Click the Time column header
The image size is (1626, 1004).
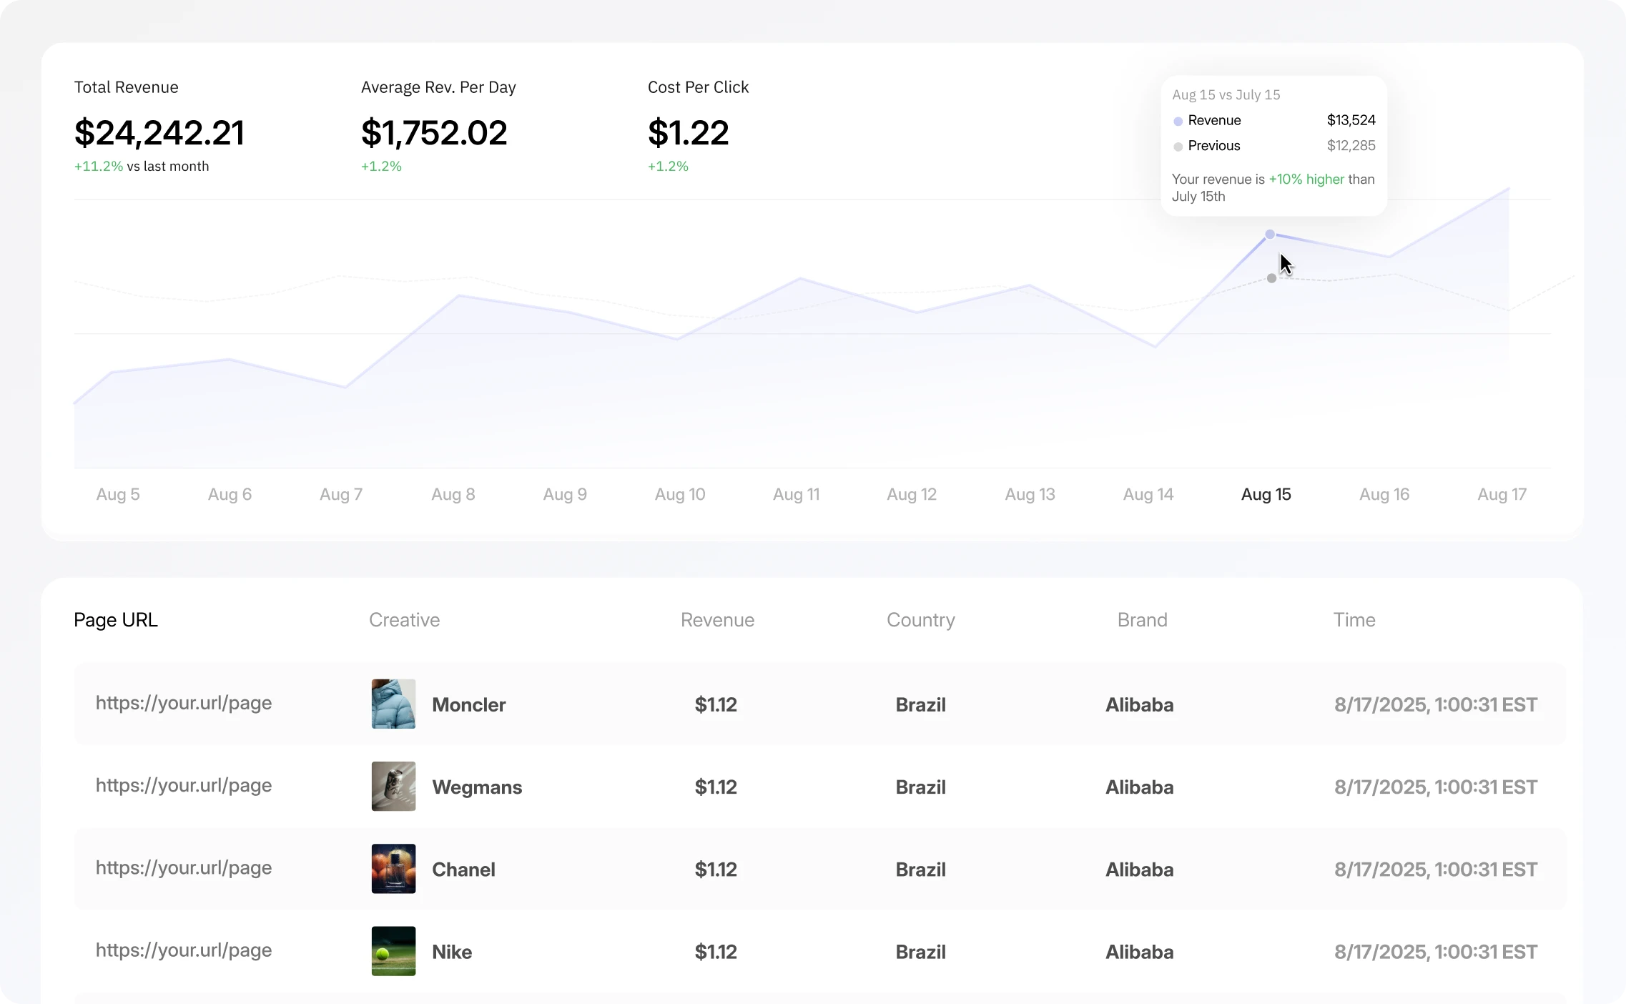tap(1354, 620)
